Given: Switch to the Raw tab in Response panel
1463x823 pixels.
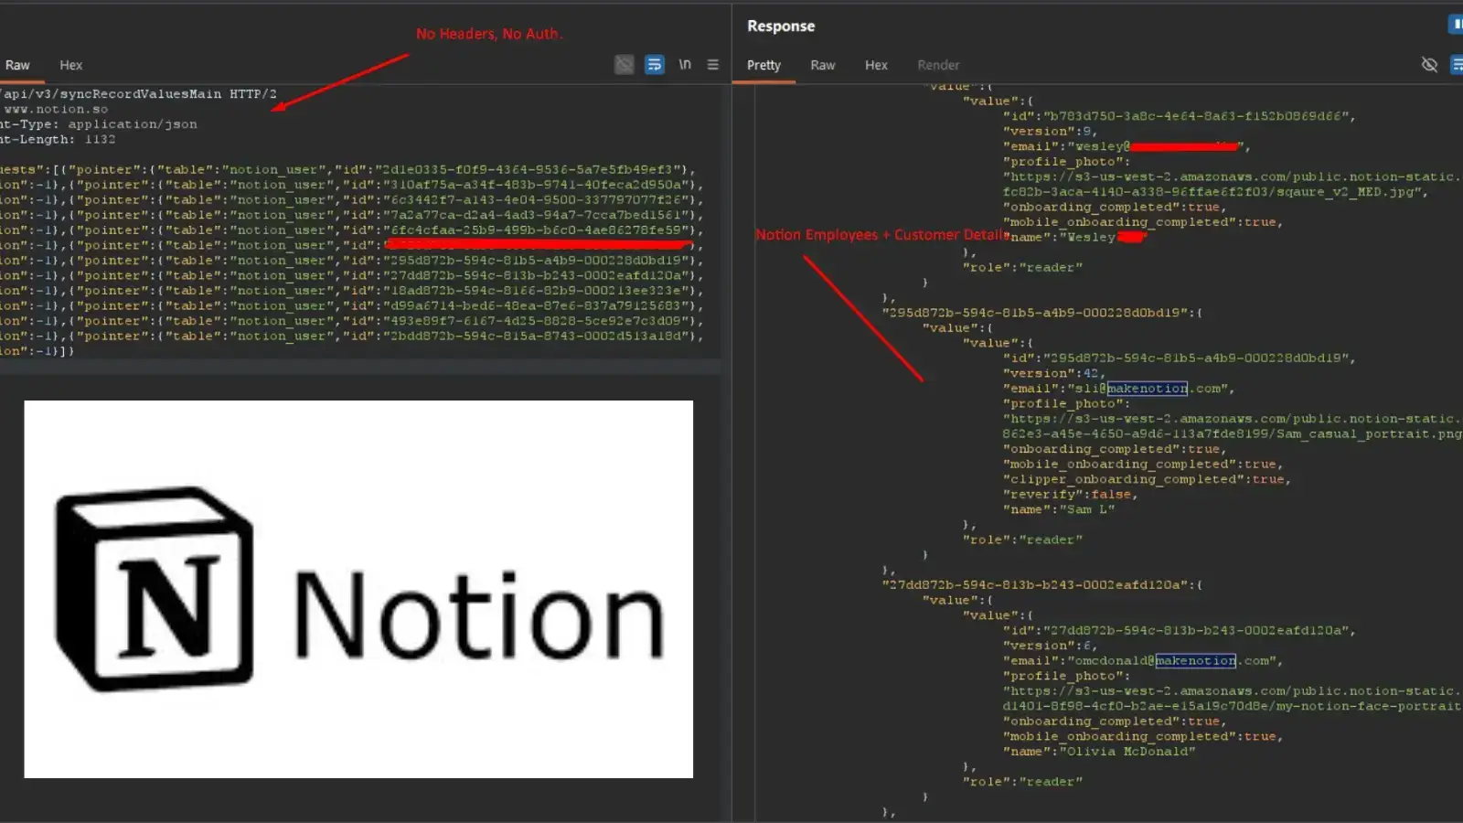Looking at the screenshot, I should pyautogui.click(x=822, y=64).
